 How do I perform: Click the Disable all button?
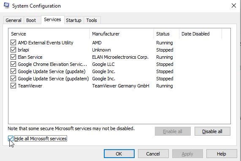click(212, 131)
